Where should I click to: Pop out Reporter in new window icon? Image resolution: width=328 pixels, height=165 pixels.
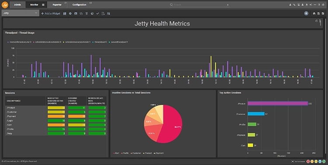click(65, 3)
